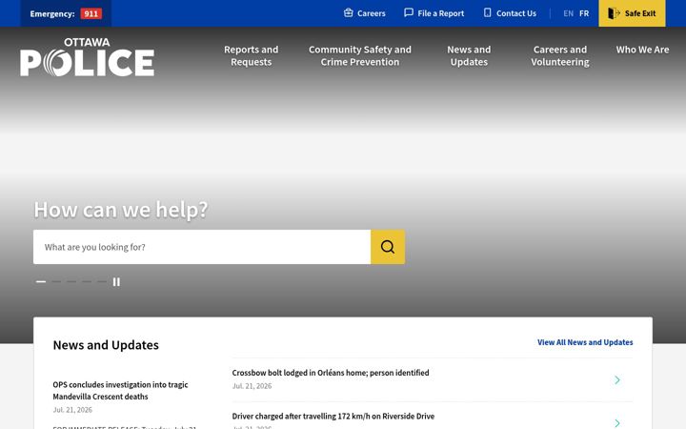The width and height of the screenshot is (686, 429).
Task: Click the File a Report speech bubble icon
Action: point(408,12)
